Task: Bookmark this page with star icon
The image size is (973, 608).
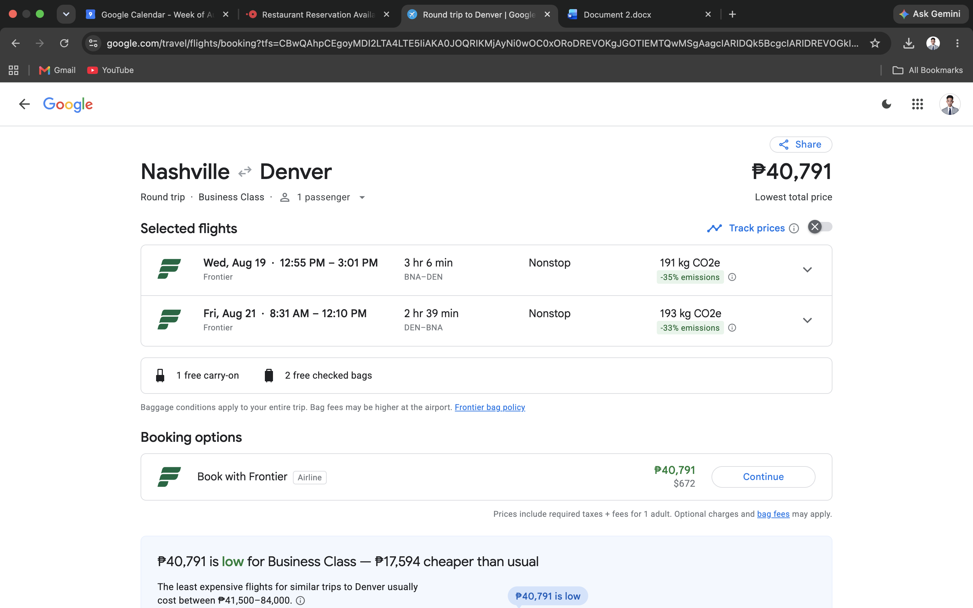Action: pos(874,43)
